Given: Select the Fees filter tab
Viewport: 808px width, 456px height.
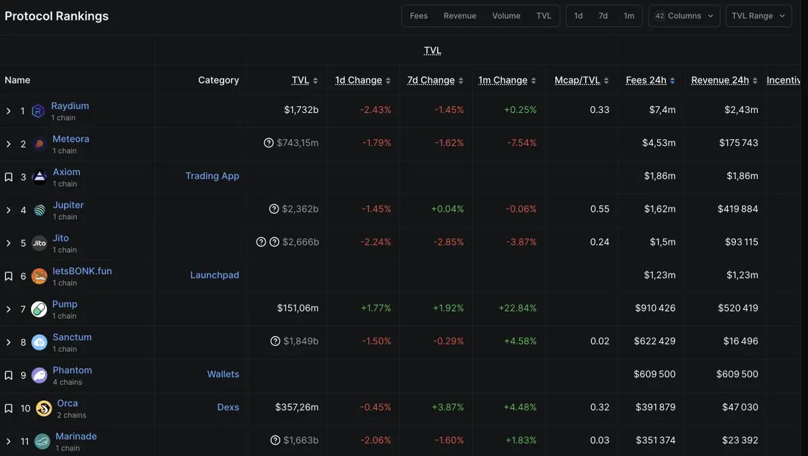Looking at the screenshot, I should 419,16.
